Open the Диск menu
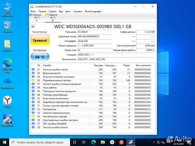Image resolution: width=195 pixels, height=146 pixels. 68,11
